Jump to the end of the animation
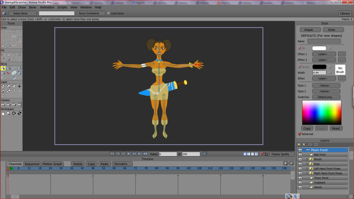 coord(145,154)
